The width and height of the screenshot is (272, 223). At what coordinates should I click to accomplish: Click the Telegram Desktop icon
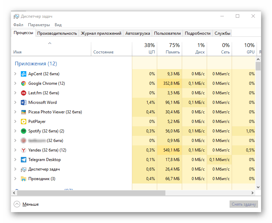click(24, 160)
